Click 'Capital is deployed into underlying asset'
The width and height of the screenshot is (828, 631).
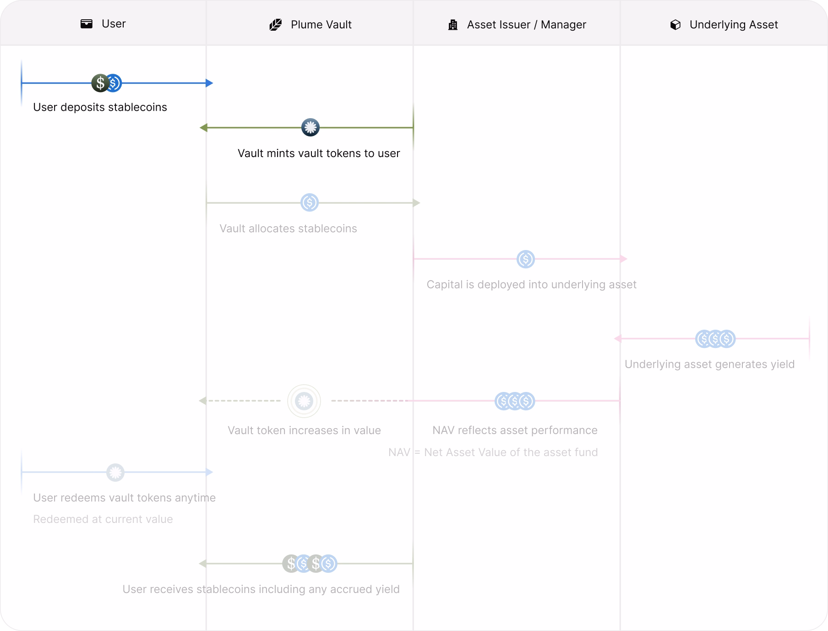531,285
